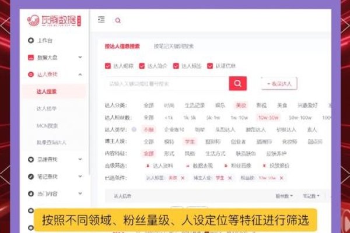Click the 数据大盘 chart icon
The image size is (350, 233).
coord(31,58)
